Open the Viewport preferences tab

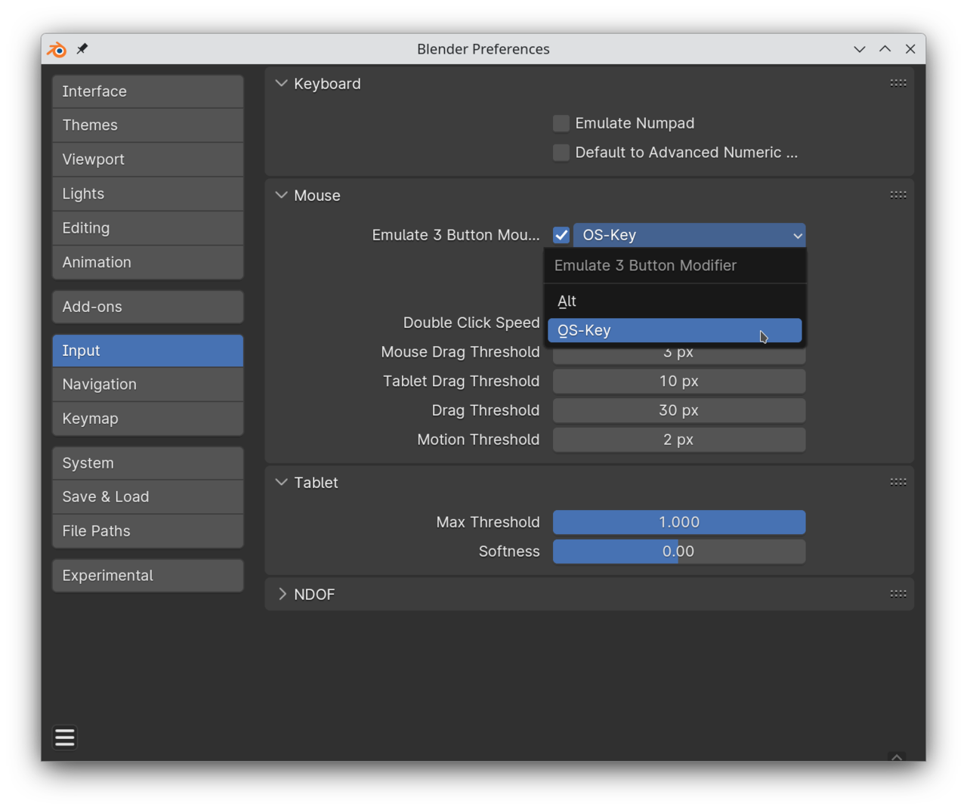tap(148, 159)
